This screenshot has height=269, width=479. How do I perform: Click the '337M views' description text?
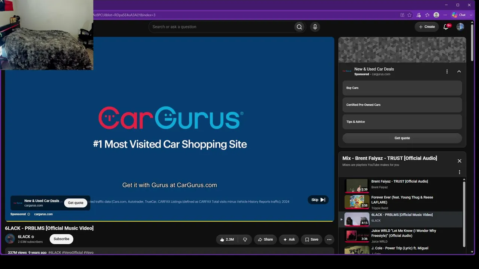(17, 253)
